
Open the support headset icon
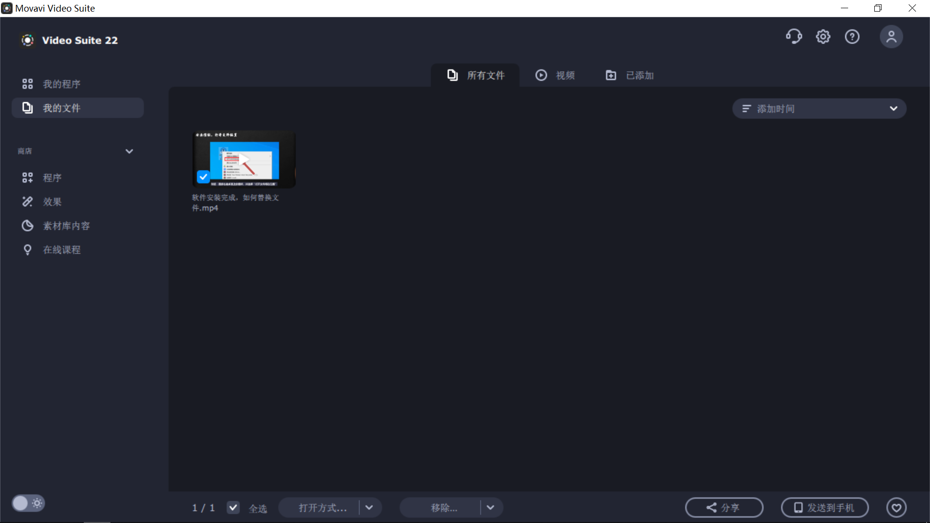click(x=794, y=37)
